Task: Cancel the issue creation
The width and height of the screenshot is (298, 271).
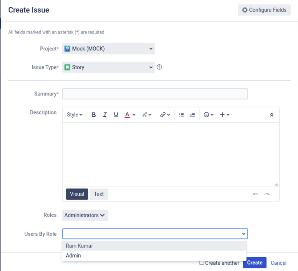Action: click(278, 263)
